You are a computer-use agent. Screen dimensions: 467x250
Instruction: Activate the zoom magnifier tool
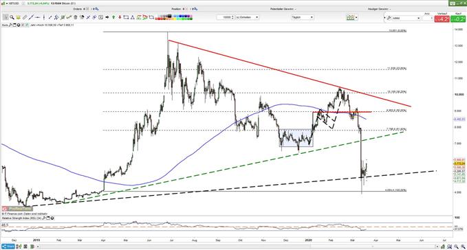coord(12,17)
